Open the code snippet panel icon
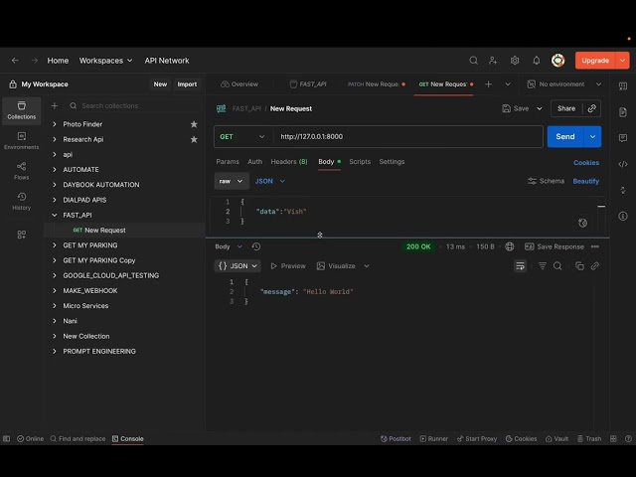The image size is (636, 477). 623,164
